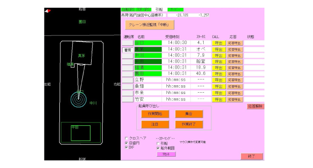Uncheck the 船外範囲 scaling checkbox
Viewport: 313px width, 168px height.
pyautogui.click(x=158, y=148)
